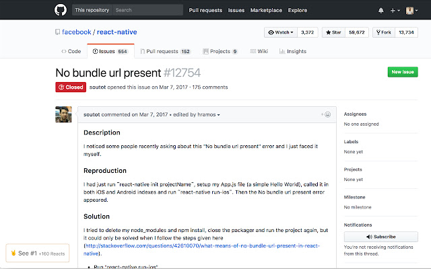The width and height of the screenshot is (431, 269).
Task: Open the plus create-new menu
Action: [395, 11]
